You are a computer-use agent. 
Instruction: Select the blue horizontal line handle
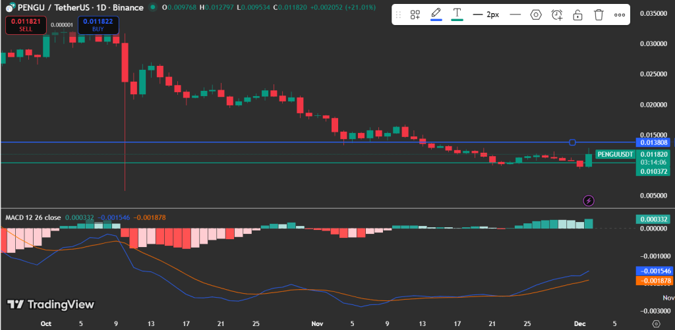(x=572, y=142)
